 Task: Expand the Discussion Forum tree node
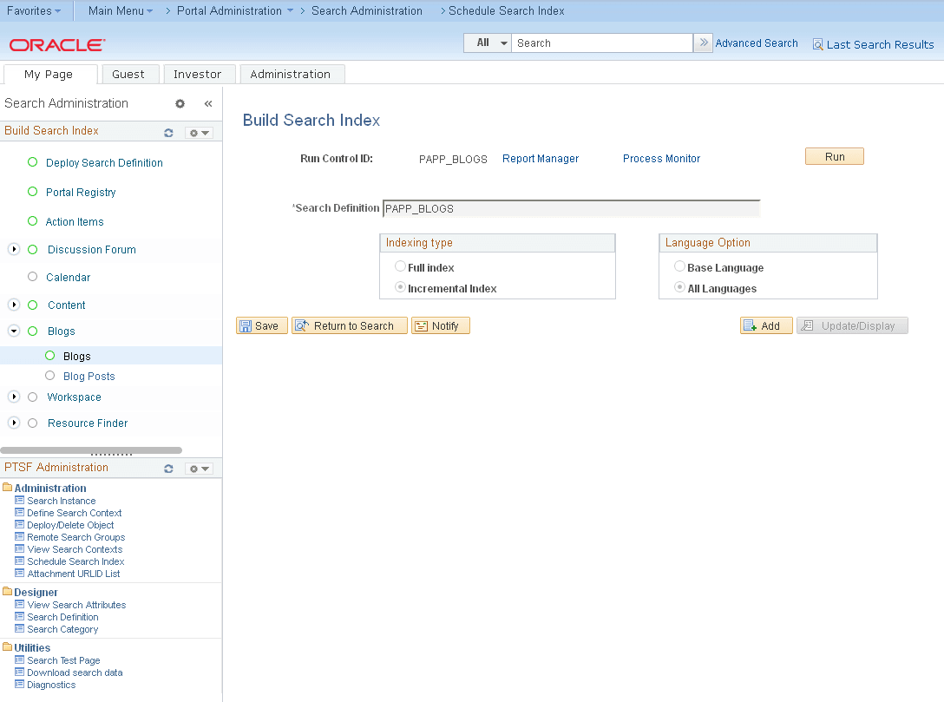[x=13, y=249]
